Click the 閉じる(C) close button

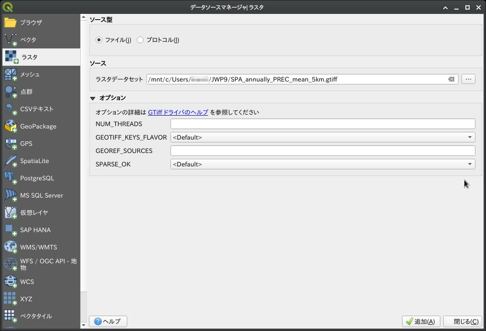coord(463,321)
